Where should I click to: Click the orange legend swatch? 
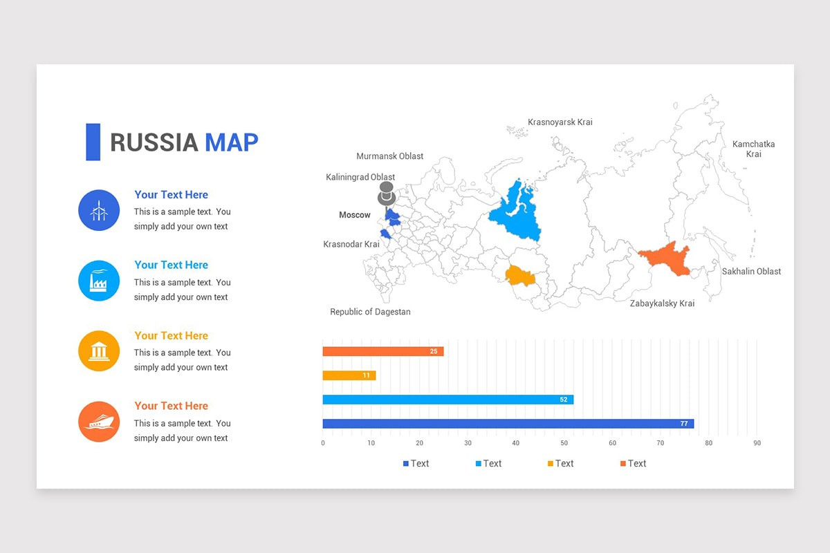tap(623, 464)
